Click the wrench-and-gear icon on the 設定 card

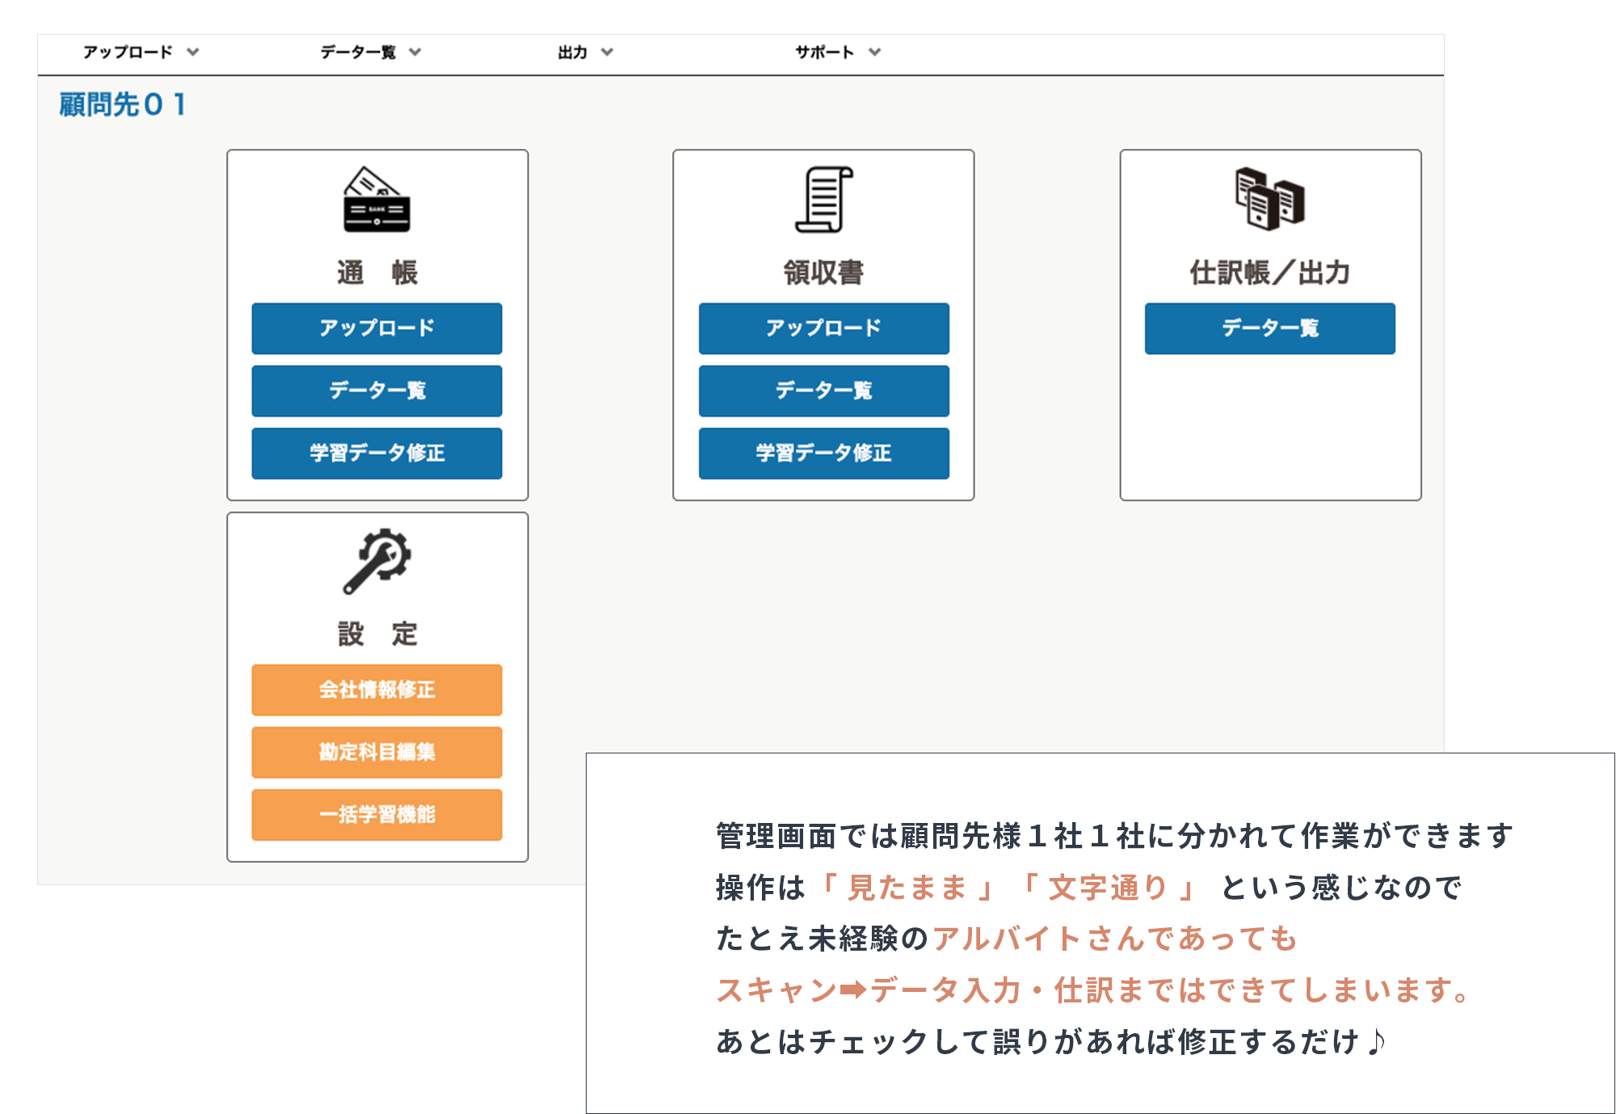pyautogui.click(x=378, y=566)
